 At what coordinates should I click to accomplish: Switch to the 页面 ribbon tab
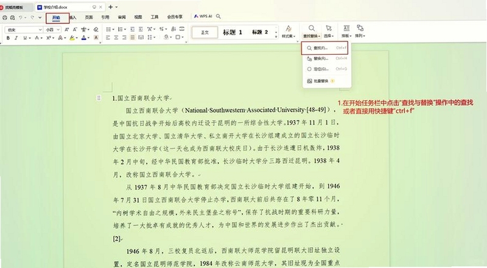pos(89,17)
